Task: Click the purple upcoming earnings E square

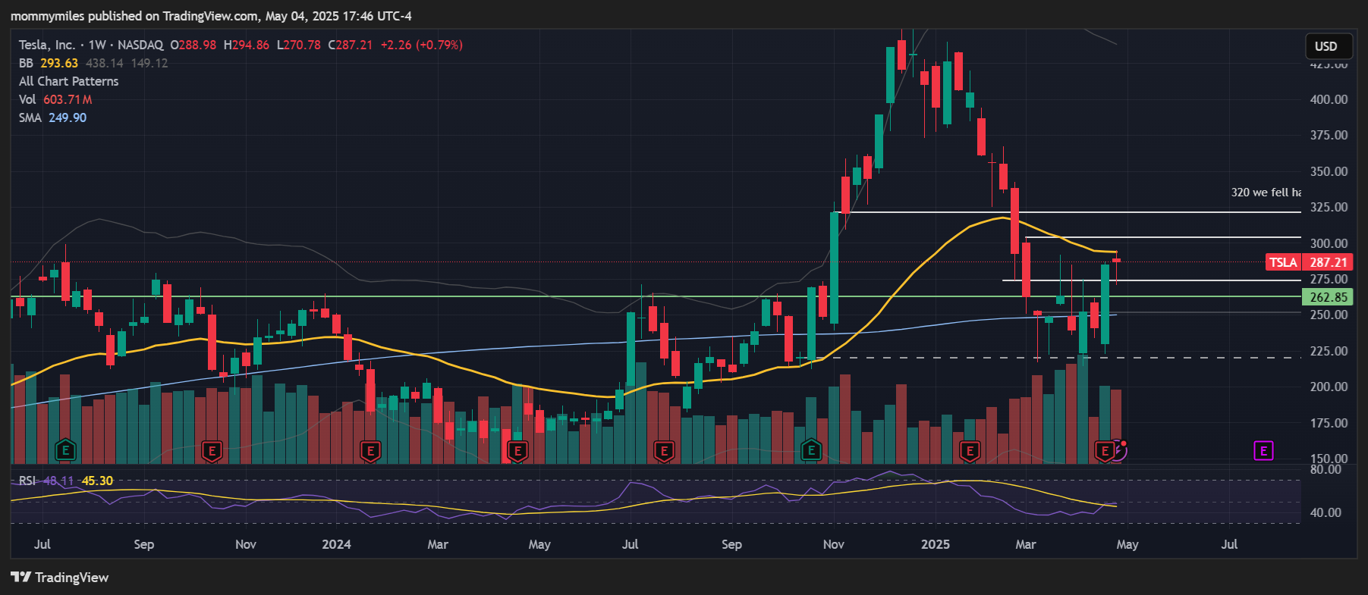Action: click(x=1263, y=451)
